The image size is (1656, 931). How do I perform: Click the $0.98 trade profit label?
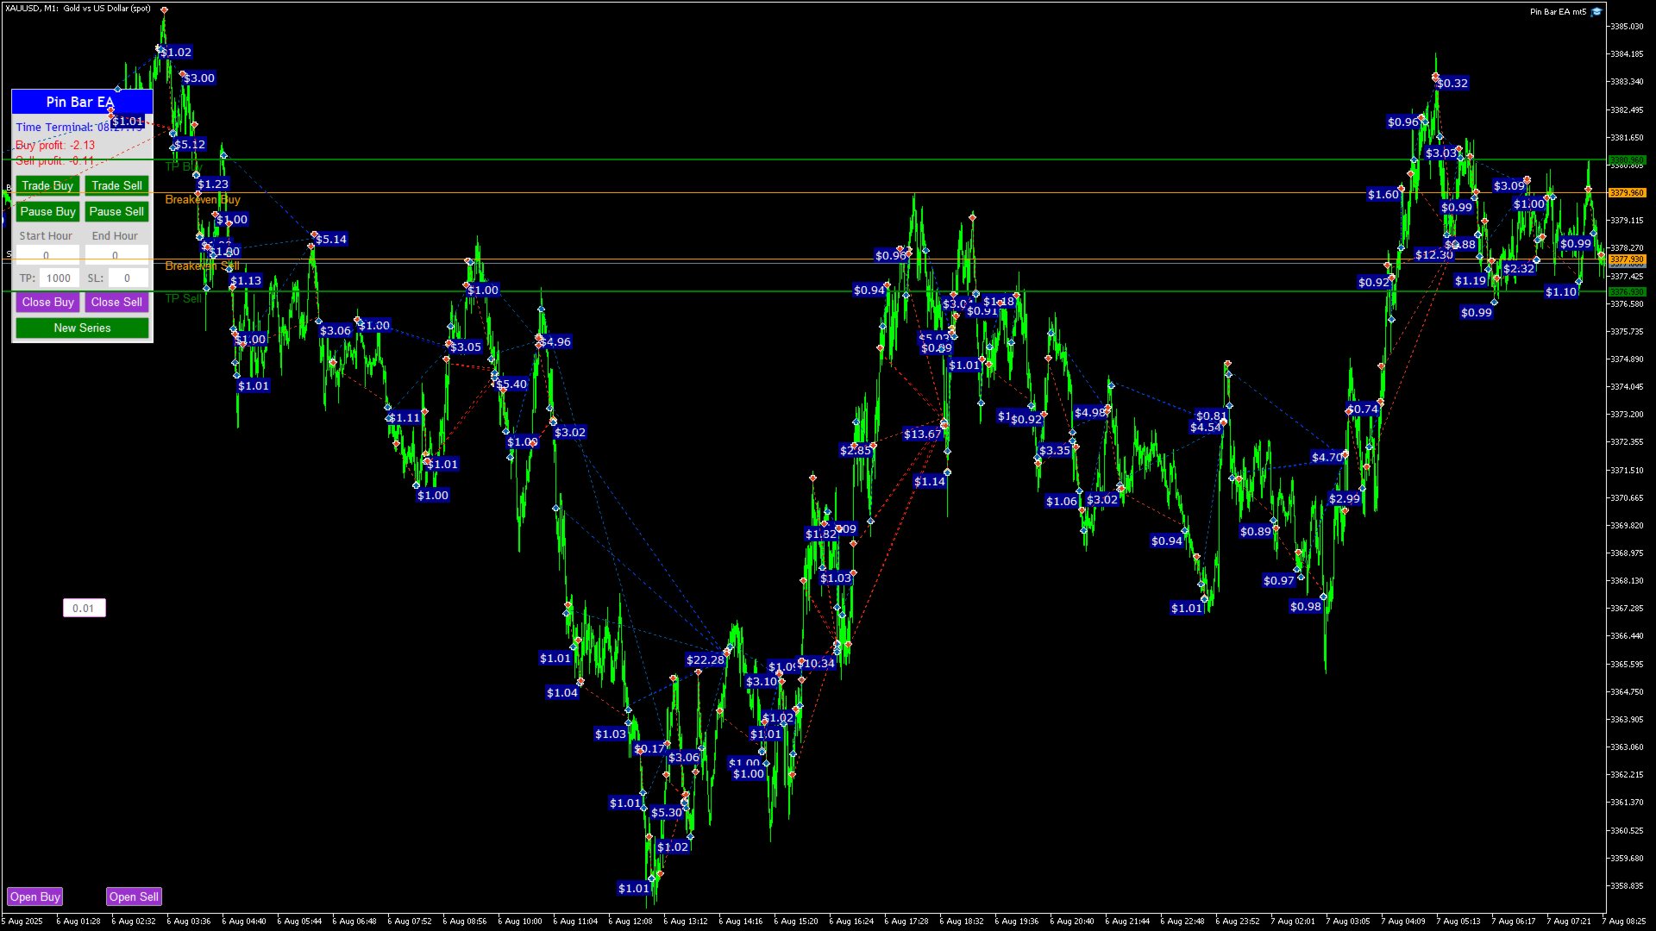click(1306, 607)
